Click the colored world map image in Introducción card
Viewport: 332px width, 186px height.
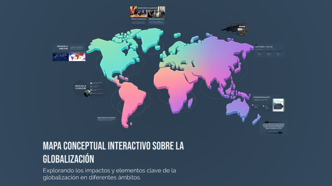pos(77,57)
